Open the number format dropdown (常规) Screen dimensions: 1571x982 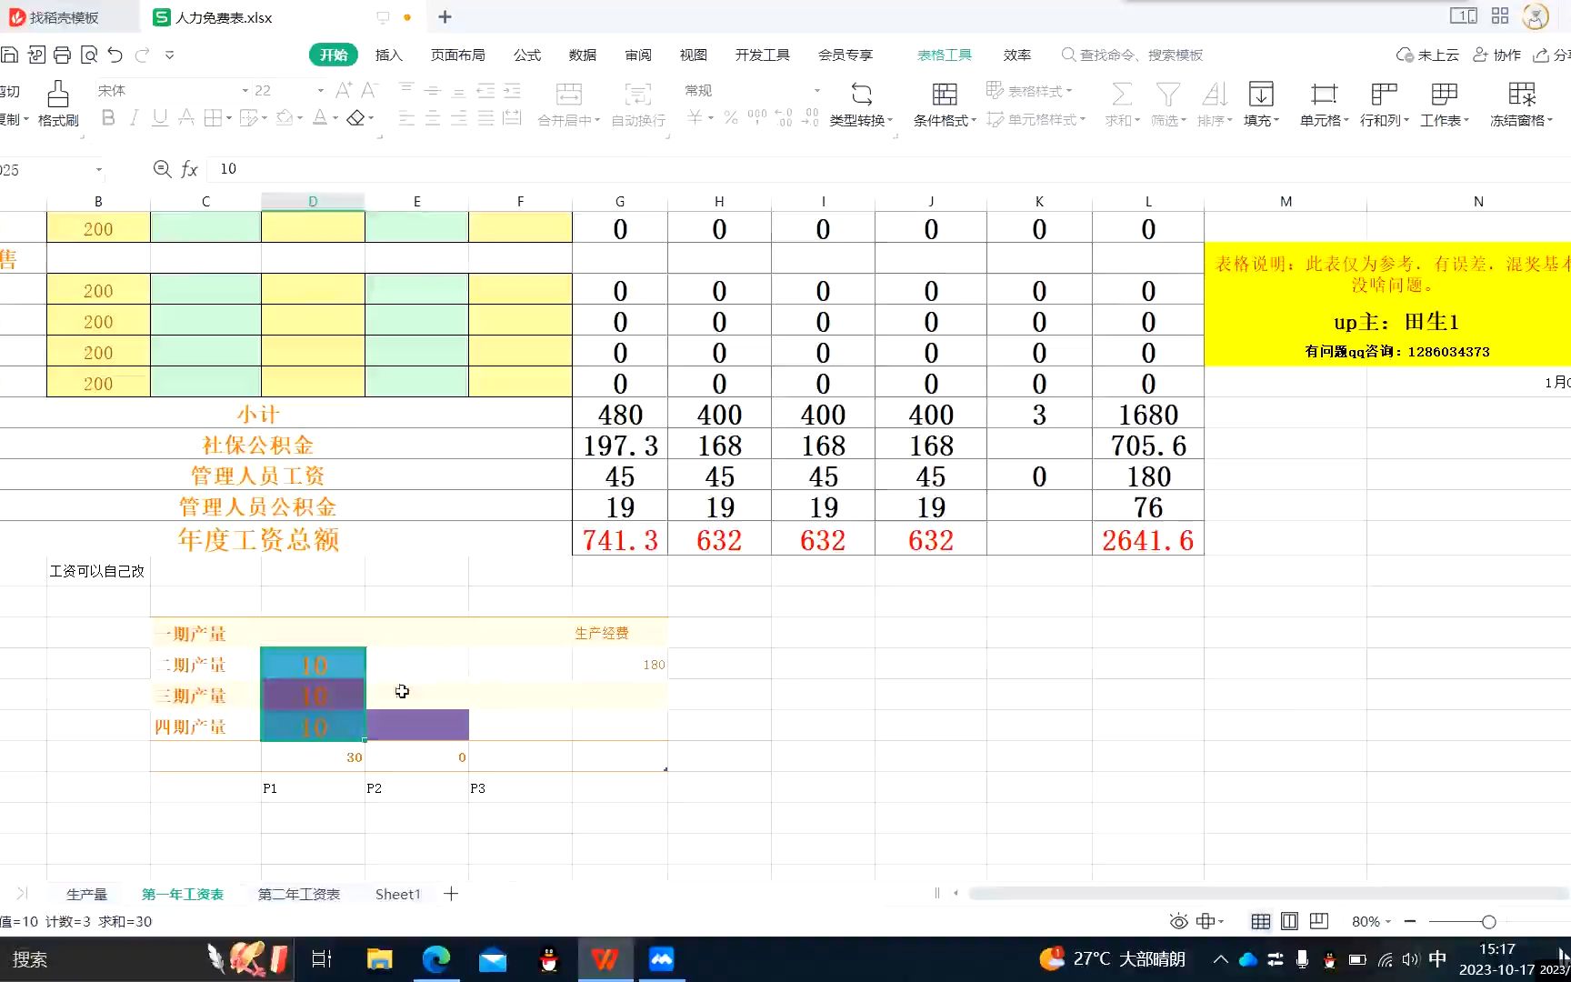coord(816,91)
